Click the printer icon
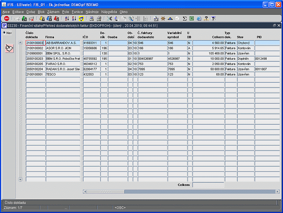The height and width of the screenshot is (213, 283). tap(92, 18)
